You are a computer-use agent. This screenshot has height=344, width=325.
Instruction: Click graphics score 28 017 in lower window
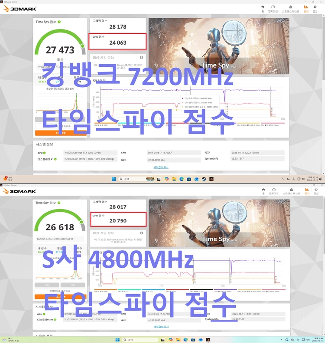coord(118,207)
